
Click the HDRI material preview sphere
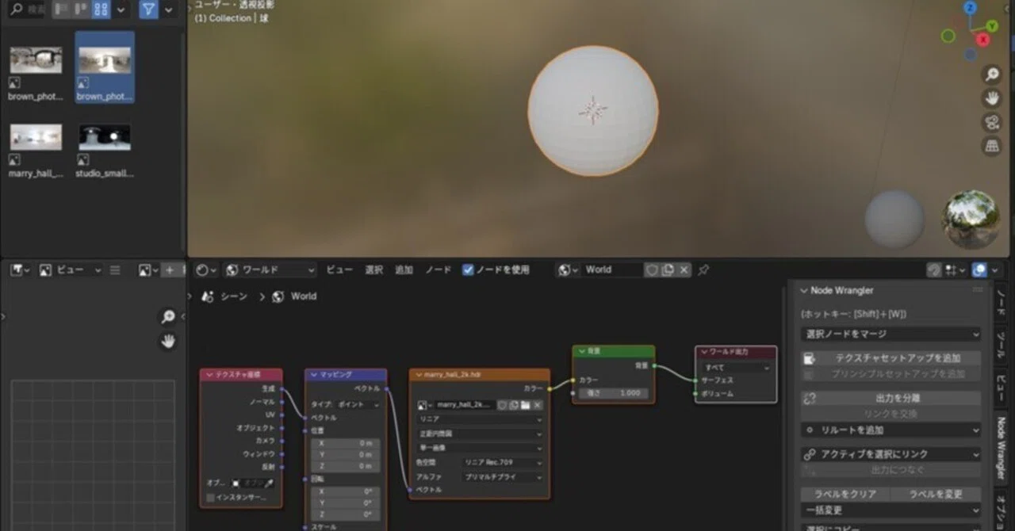coord(971,219)
